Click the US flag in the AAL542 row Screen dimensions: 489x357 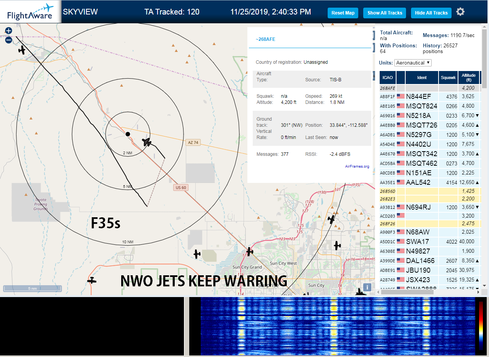click(x=401, y=183)
